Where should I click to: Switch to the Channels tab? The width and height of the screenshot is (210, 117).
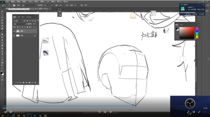(19, 17)
